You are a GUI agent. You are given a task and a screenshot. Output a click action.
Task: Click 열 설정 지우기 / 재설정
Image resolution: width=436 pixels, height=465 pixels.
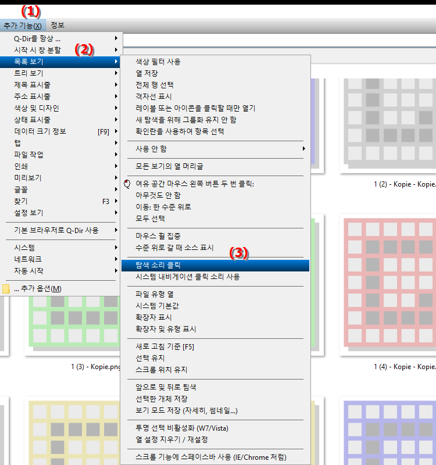tap(215, 439)
